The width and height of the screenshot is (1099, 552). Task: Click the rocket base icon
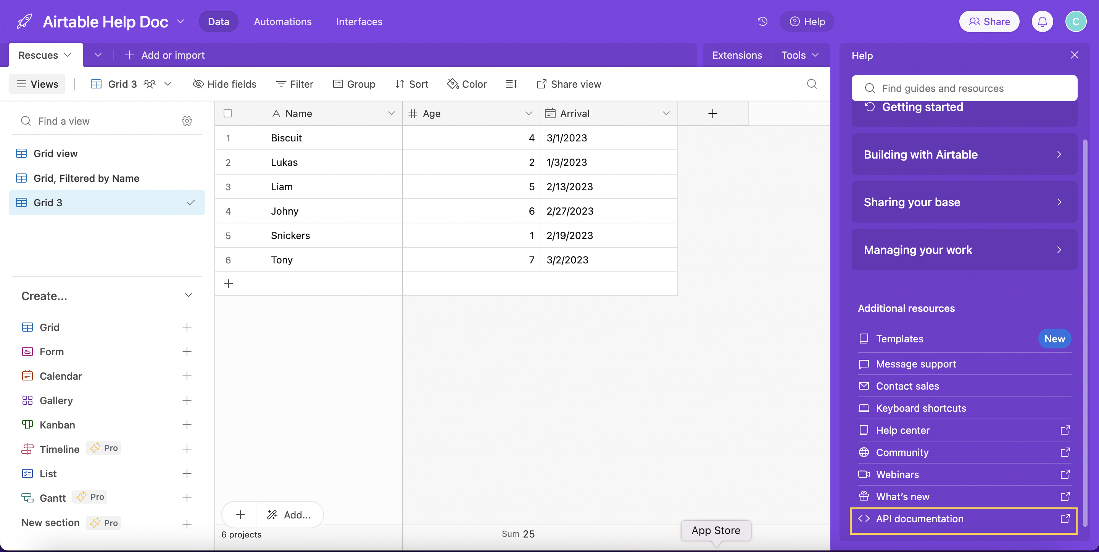click(x=24, y=21)
